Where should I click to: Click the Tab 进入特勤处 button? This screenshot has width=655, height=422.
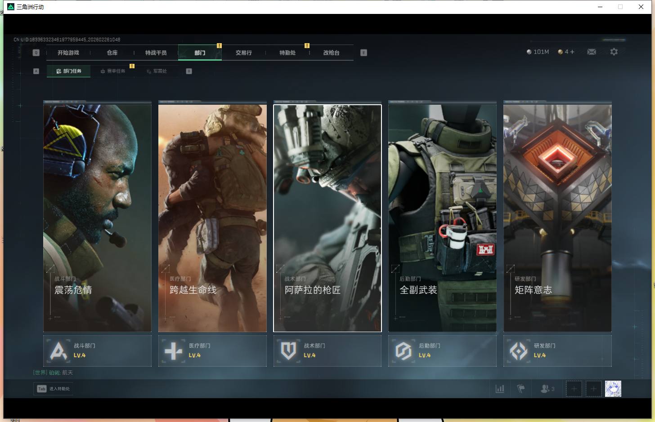coord(54,389)
